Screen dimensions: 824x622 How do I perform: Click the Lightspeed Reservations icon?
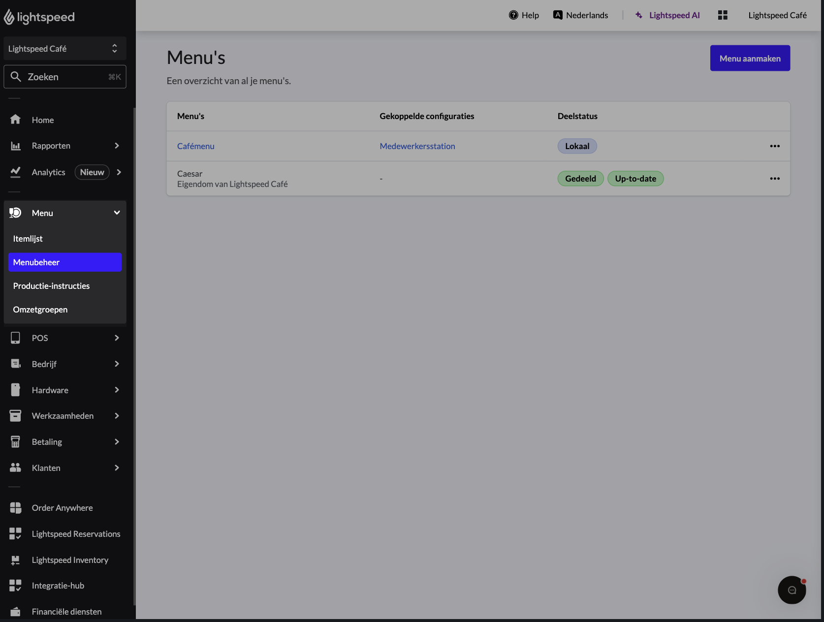click(x=15, y=534)
